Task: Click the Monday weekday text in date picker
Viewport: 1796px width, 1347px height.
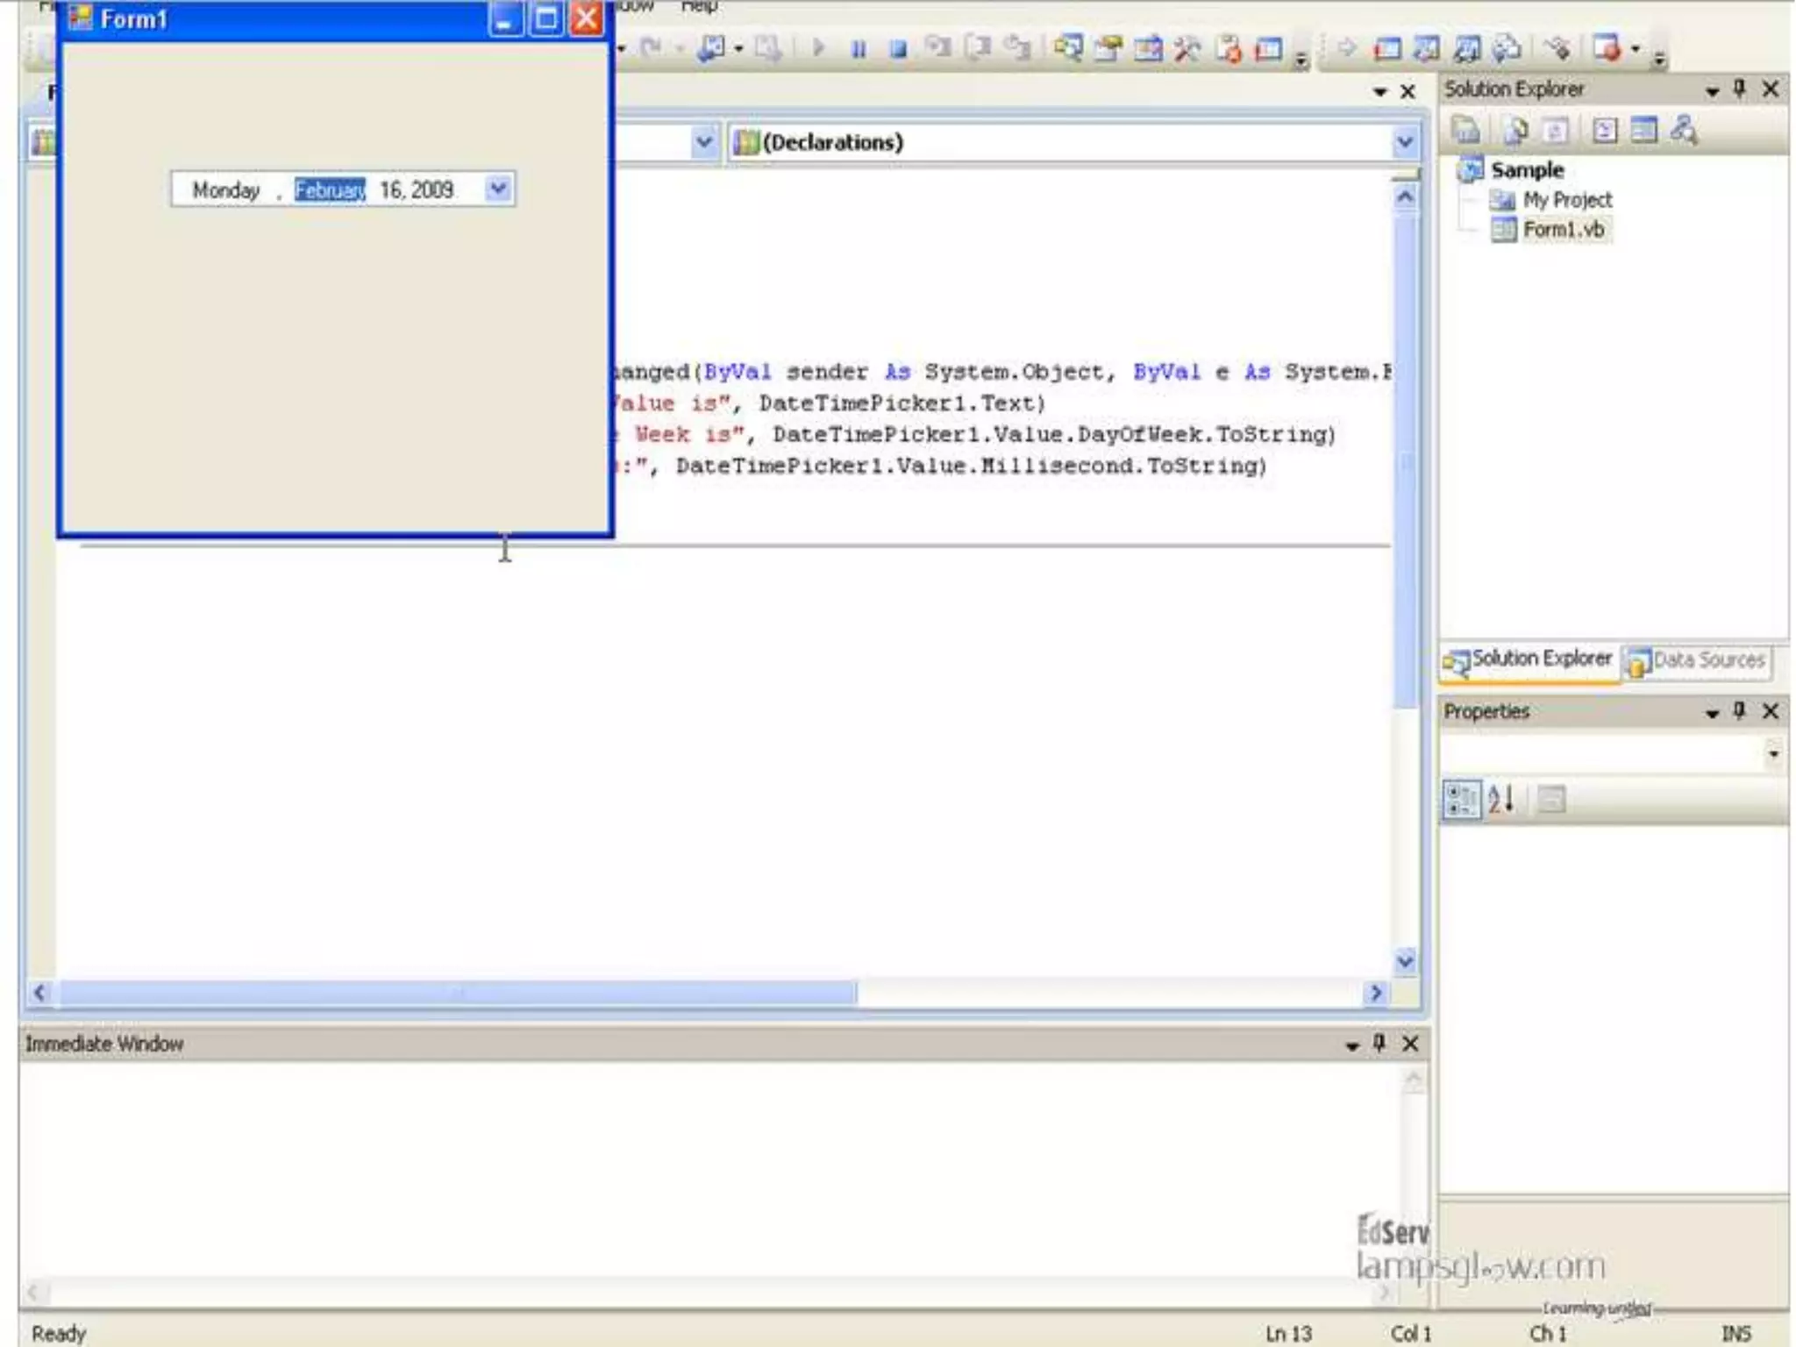Action: [x=226, y=189]
